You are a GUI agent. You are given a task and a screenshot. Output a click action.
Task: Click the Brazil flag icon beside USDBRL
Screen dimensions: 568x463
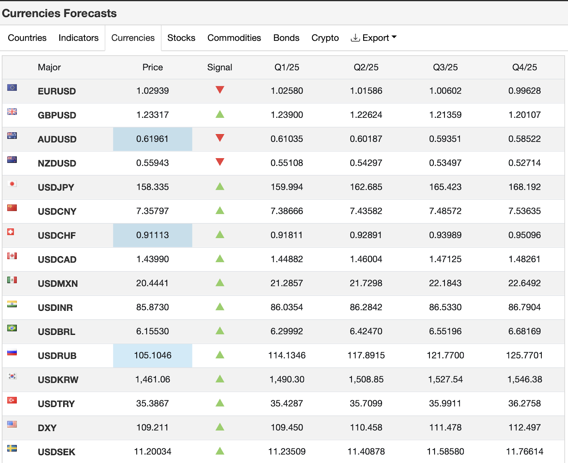click(12, 328)
